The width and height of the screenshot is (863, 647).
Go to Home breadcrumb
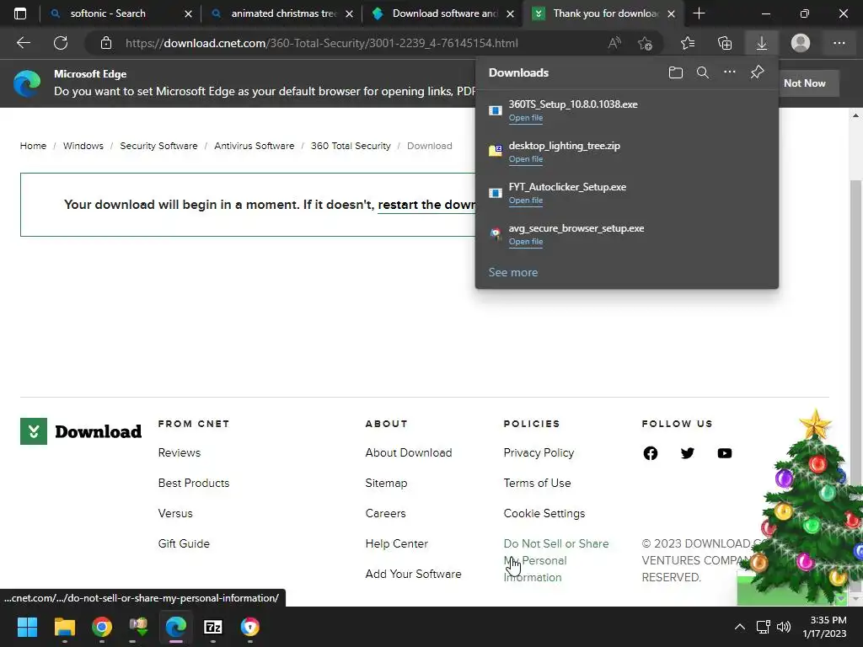[33, 146]
